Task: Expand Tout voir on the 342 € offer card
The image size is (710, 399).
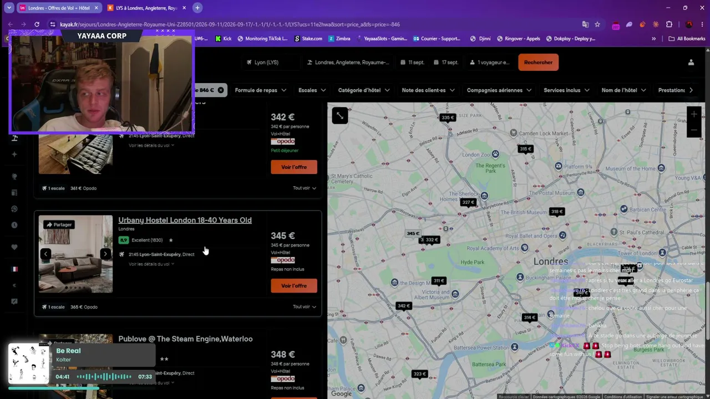Action: click(x=305, y=188)
